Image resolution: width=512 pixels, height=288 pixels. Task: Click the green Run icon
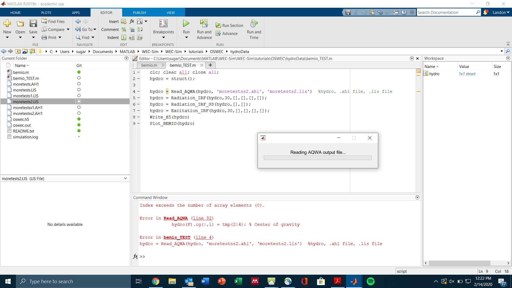click(186, 24)
